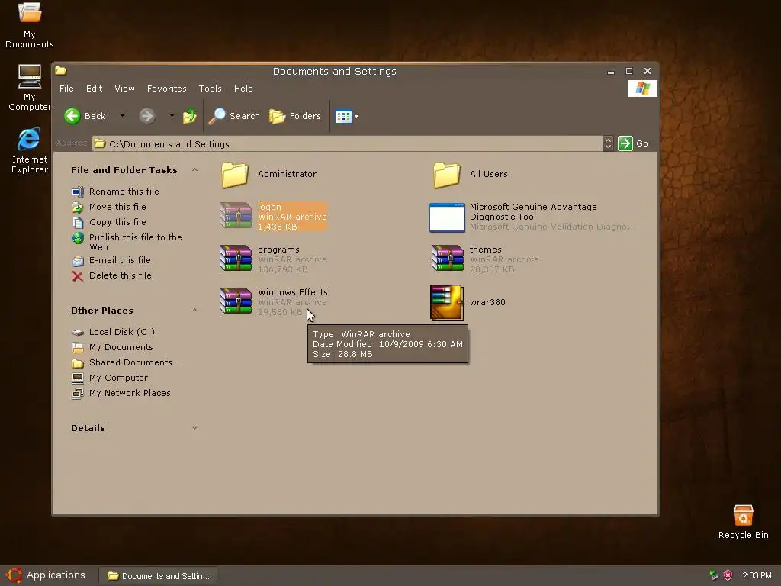This screenshot has height=586, width=781.
Task: Click E-mail this file
Action: [x=120, y=260]
